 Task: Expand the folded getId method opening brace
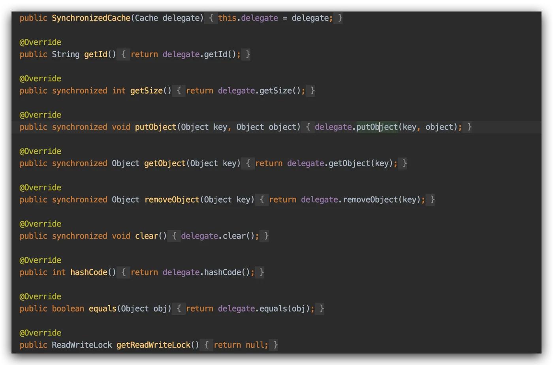tap(124, 55)
